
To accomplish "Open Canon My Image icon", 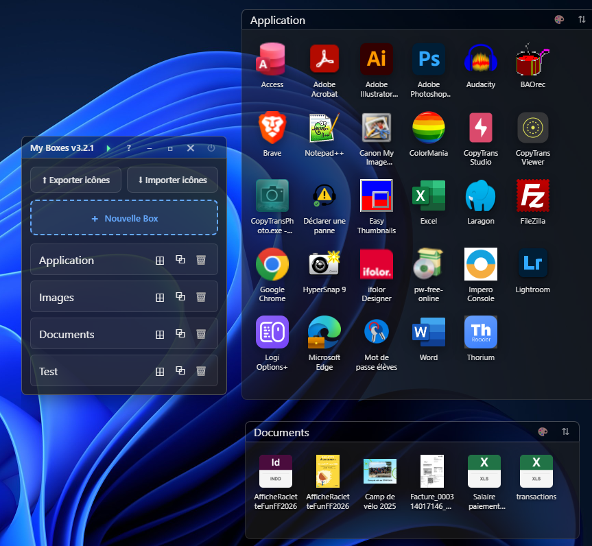I will point(377,128).
